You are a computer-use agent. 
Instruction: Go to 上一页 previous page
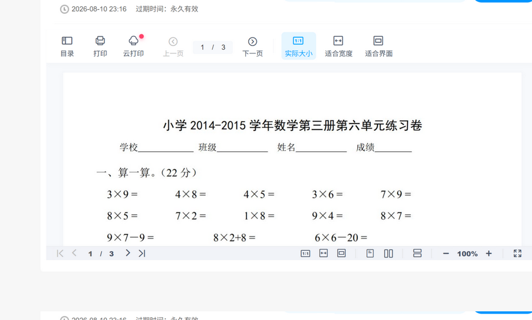[x=173, y=46]
